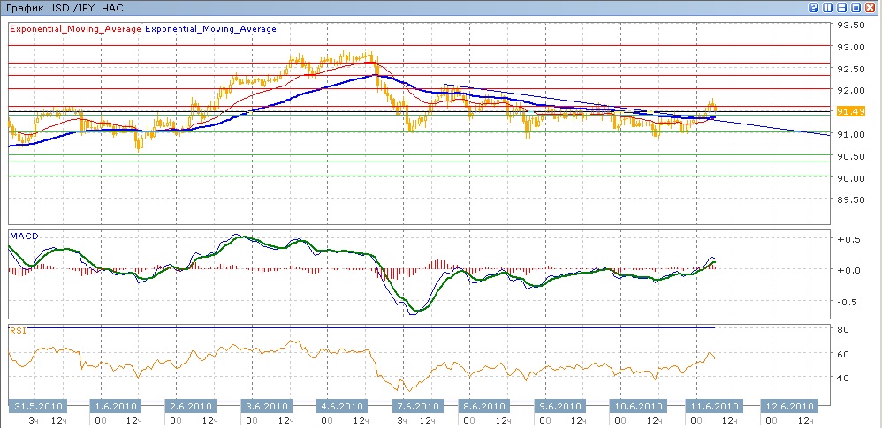Click the vertical split window icon
882x428 pixels.
point(829,7)
